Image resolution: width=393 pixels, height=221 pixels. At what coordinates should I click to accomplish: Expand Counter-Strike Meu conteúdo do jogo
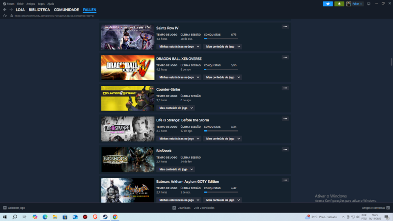click(x=175, y=108)
